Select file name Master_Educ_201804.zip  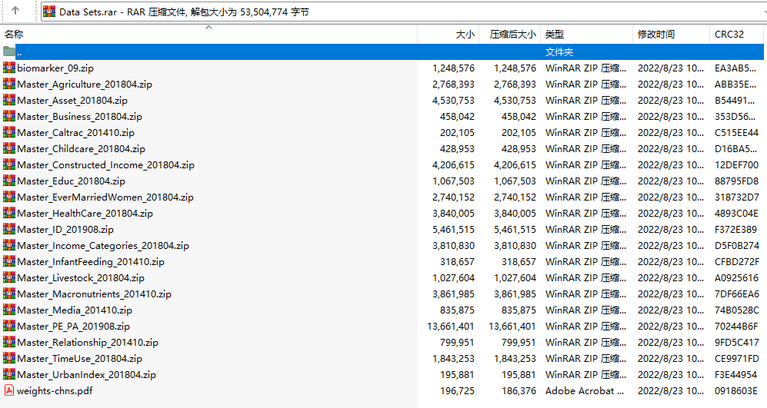click(72, 181)
